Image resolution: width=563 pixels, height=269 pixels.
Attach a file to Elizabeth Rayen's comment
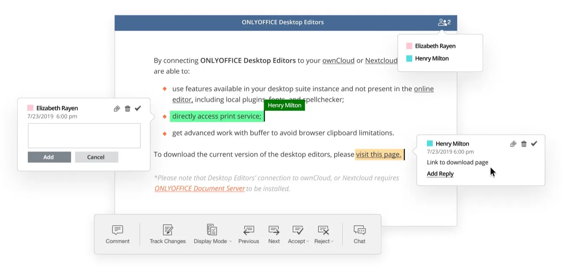click(117, 108)
